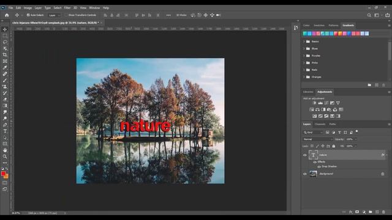Image resolution: width=392 pixels, height=220 pixels.
Task: Expand the Blues gradient folder
Action: (304, 49)
